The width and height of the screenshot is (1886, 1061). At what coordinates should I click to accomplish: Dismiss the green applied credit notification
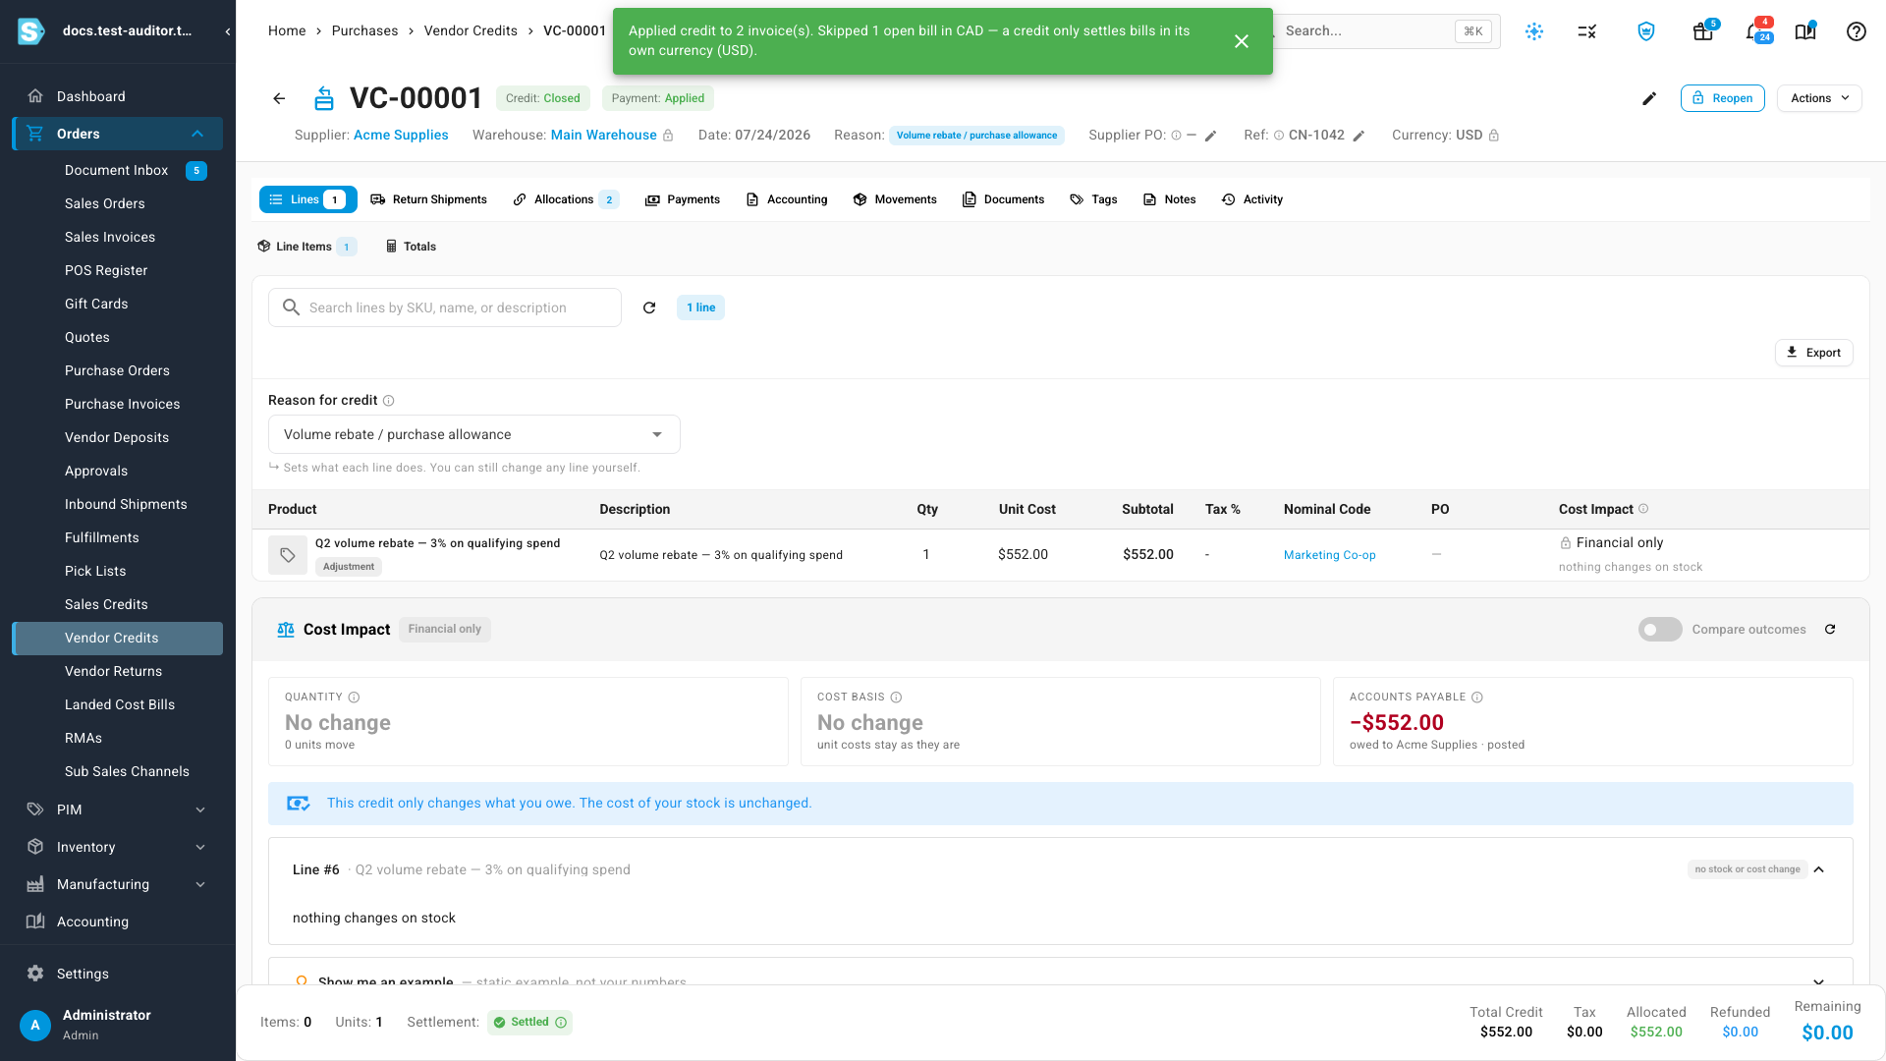[x=1242, y=41]
